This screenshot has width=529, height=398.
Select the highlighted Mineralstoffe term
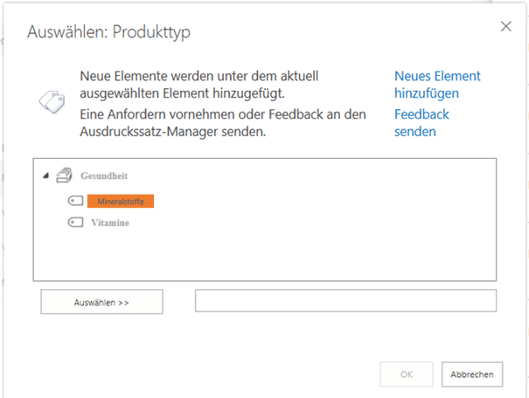pos(121,201)
